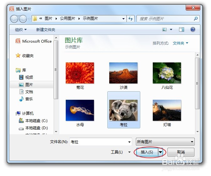Toggle the preview pane icon
Screen dimensions: 211x176
182,29
